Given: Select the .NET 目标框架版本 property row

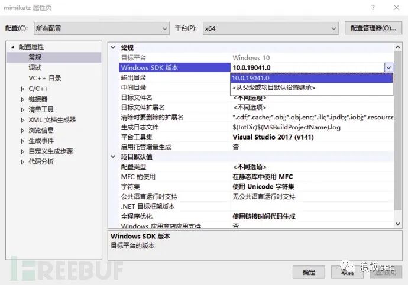Looking at the screenshot, I should [256, 206].
